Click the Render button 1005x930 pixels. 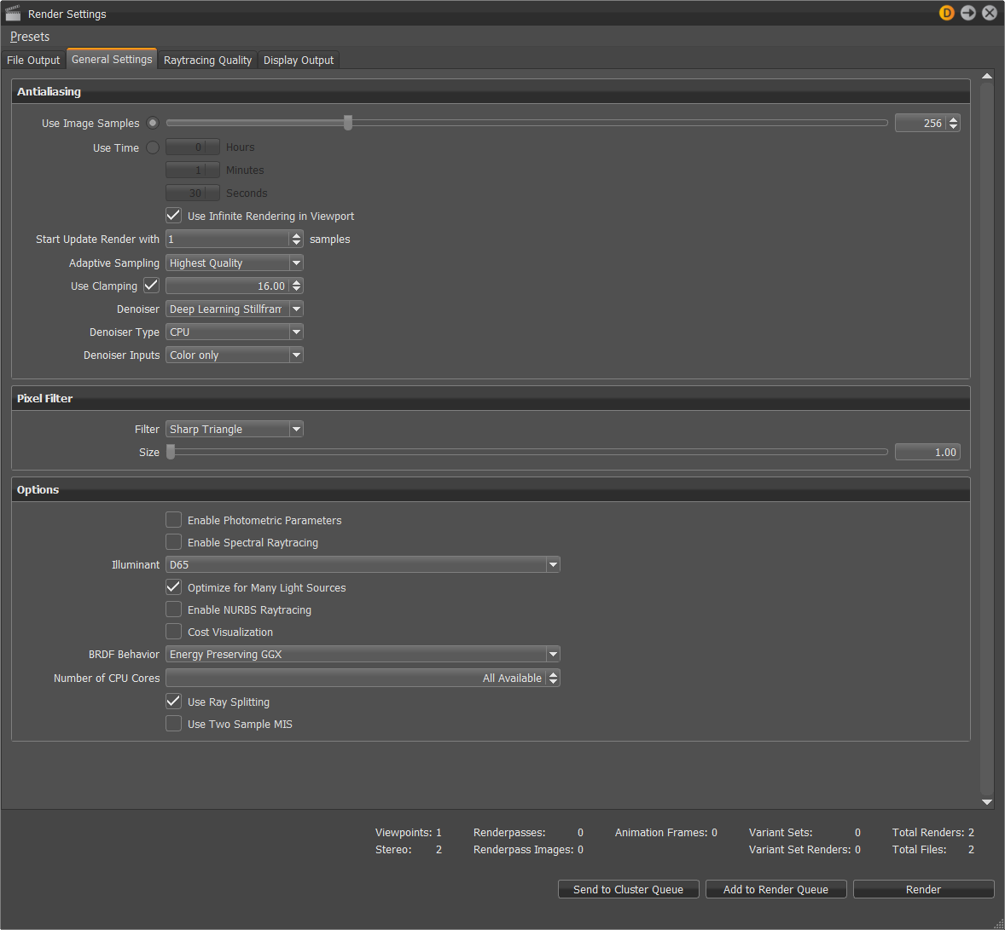coord(923,889)
